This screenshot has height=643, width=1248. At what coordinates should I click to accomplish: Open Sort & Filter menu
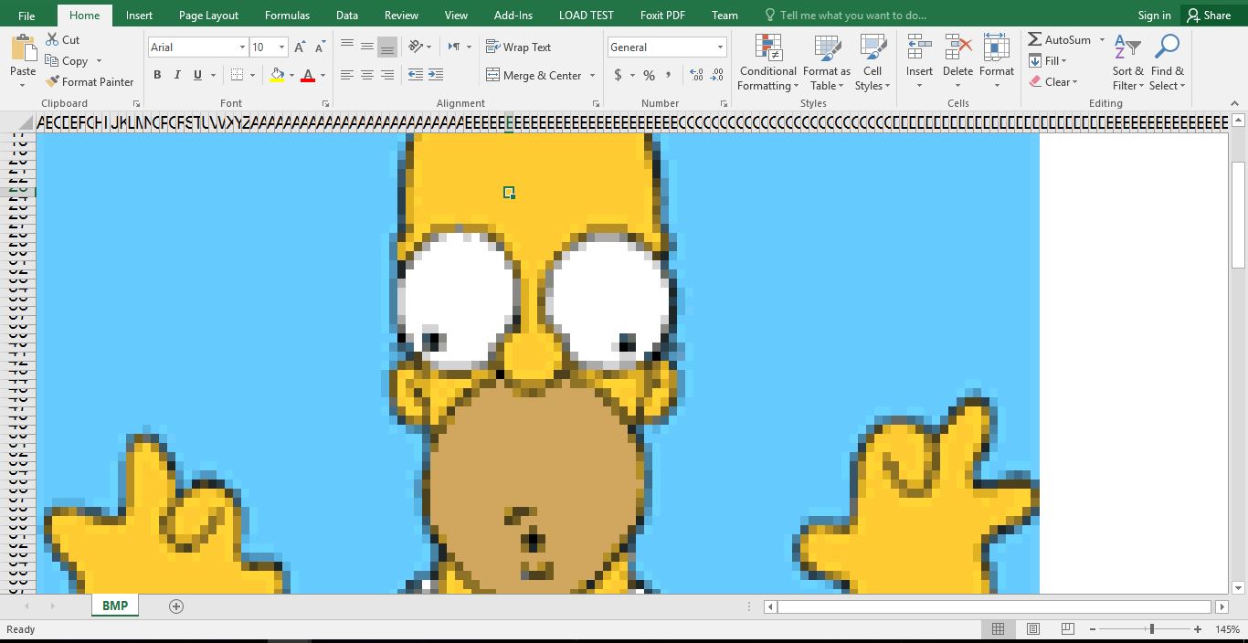pos(1128,63)
